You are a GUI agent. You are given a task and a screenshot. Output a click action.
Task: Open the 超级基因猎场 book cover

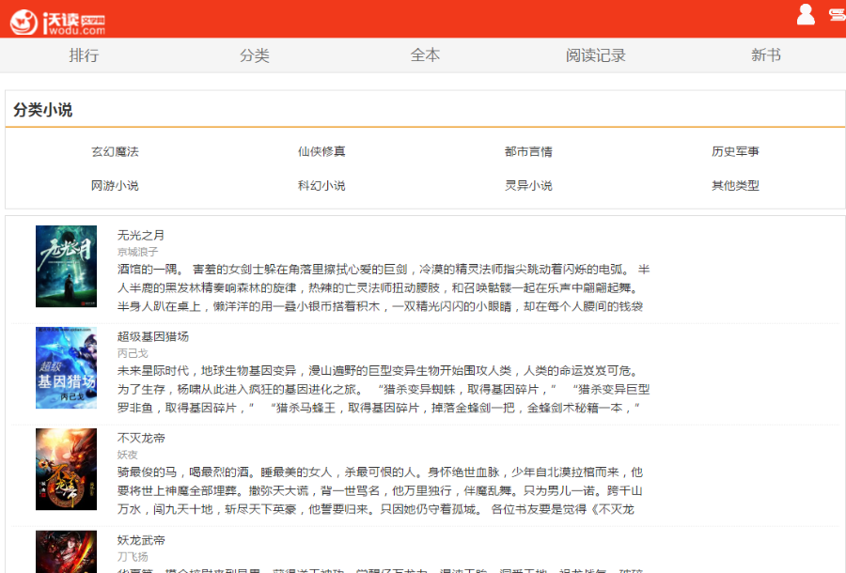point(67,367)
